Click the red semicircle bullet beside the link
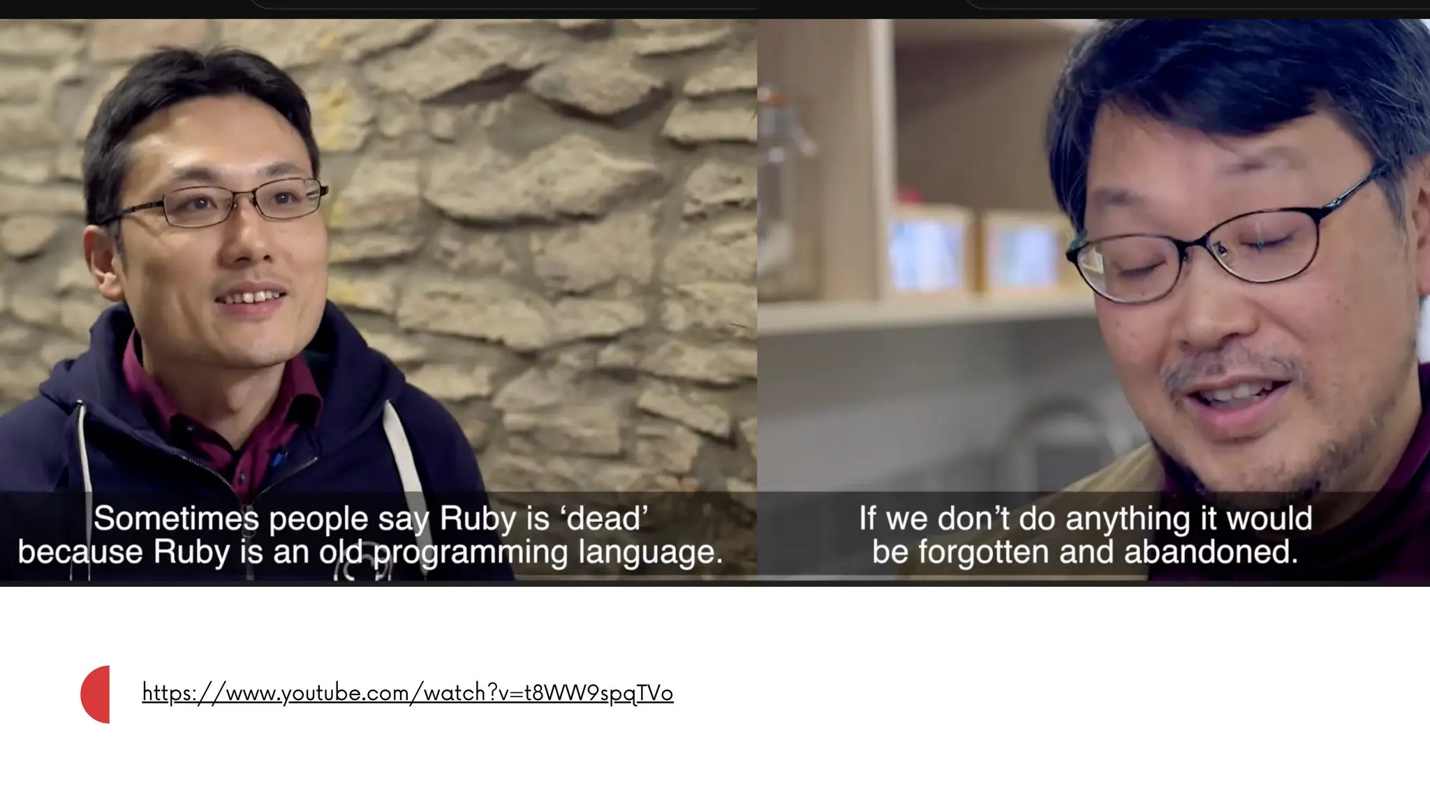Viewport: 1430px width, 804px height. [x=96, y=694]
